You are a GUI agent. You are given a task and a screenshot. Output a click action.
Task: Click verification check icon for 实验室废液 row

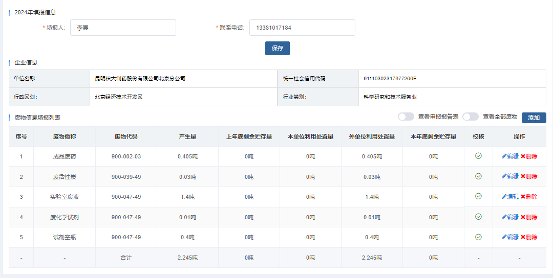pos(478,196)
